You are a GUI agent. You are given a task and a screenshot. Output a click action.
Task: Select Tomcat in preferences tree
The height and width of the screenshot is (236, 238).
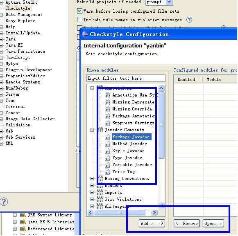click(13, 113)
